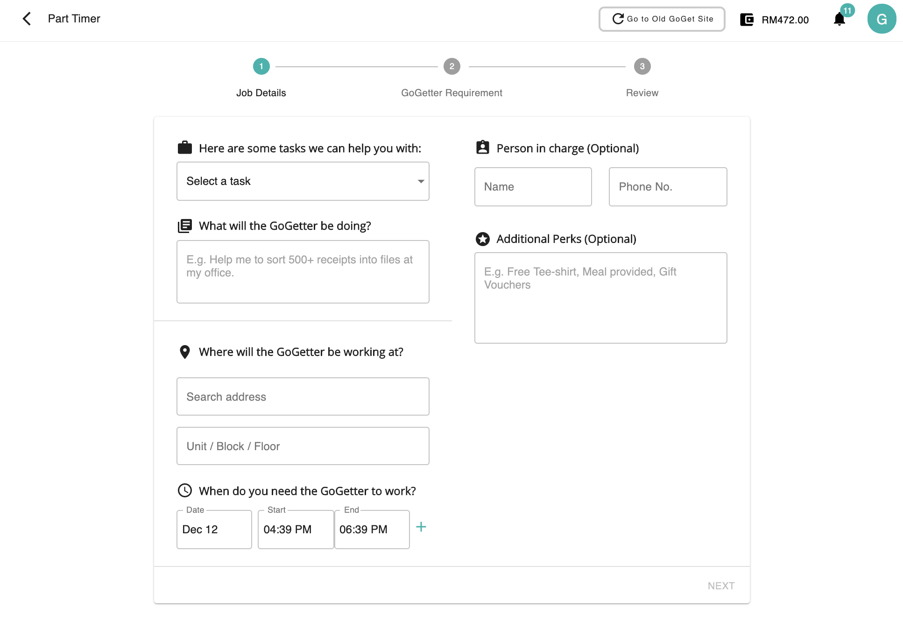Open the green G profile avatar
This screenshot has height=622, width=903.
point(881,19)
